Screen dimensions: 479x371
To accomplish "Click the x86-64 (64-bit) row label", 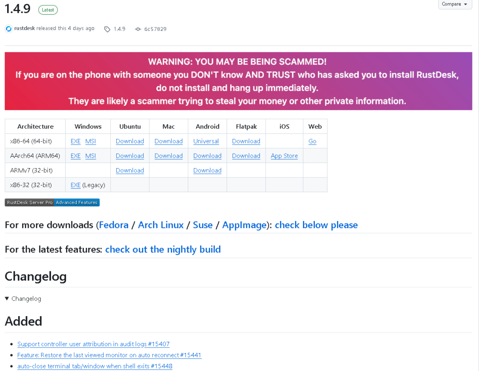I will point(31,141).
